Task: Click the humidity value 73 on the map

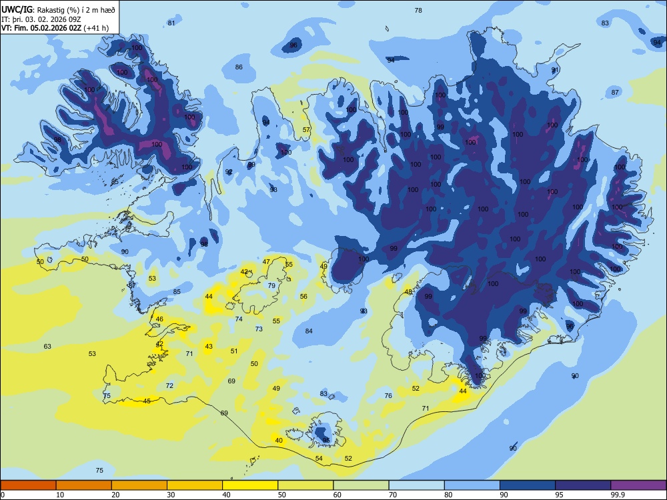Action: click(259, 329)
